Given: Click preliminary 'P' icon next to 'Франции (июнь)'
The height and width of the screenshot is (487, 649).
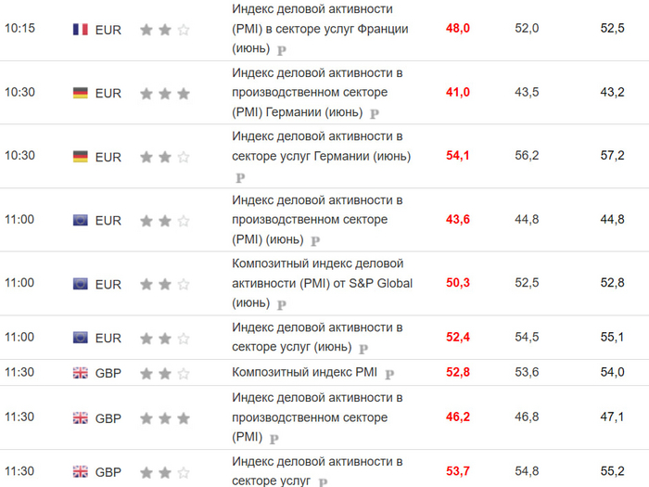Looking at the screenshot, I should [282, 50].
